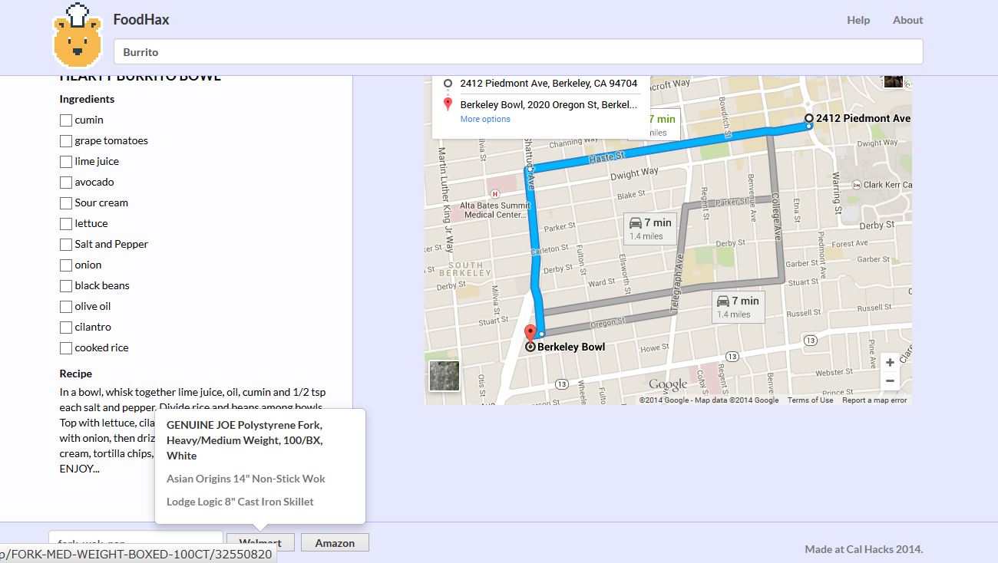Check the cooked rice ingredient
Screen dimensions: 998x563
coord(66,348)
